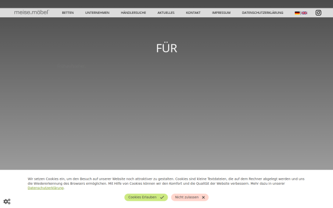Open the IMPRESSUM page
This screenshot has height=208, width=333.
tap(221, 13)
